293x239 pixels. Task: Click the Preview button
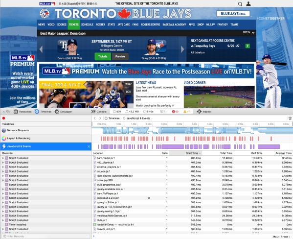[120, 56]
